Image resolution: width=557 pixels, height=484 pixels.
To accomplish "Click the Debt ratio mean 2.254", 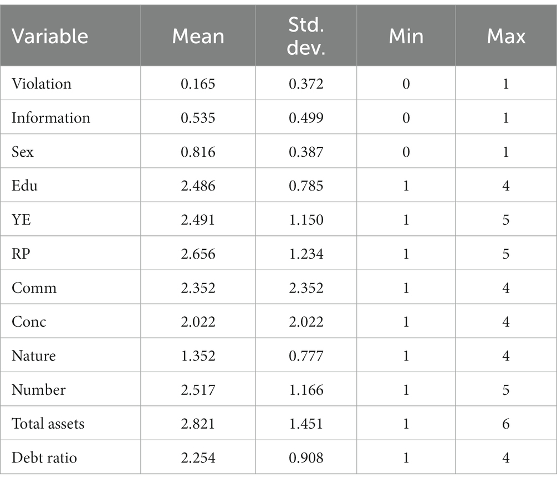I will click(198, 458).
